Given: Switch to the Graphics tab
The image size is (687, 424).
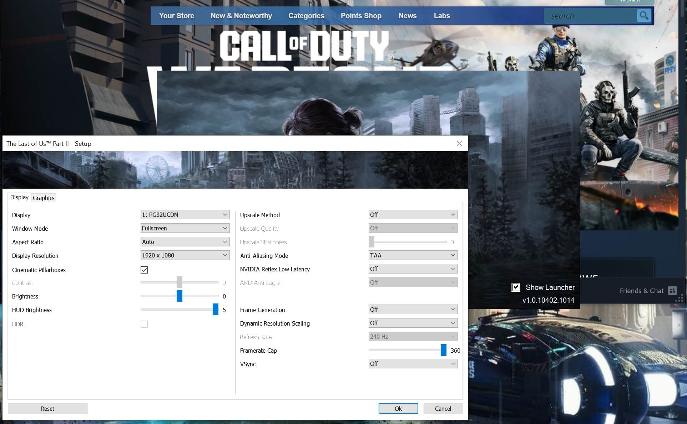Looking at the screenshot, I should click(44, 198).
